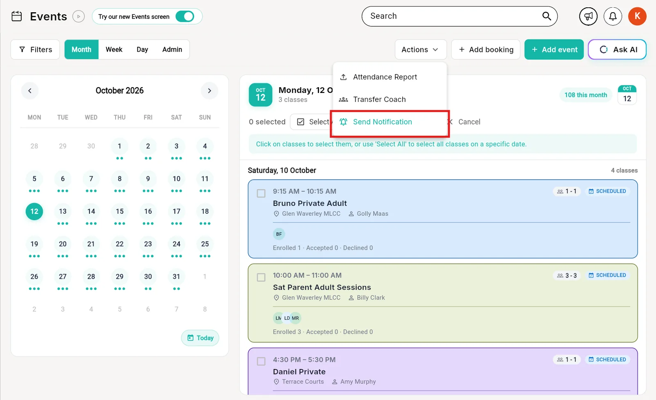Click the Events calendar icon in header
656x400 pixels.
click(x=17, y=16)
